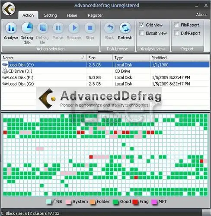Click the Stop action icon
This screenshot has width=211, height=216.
90,28
